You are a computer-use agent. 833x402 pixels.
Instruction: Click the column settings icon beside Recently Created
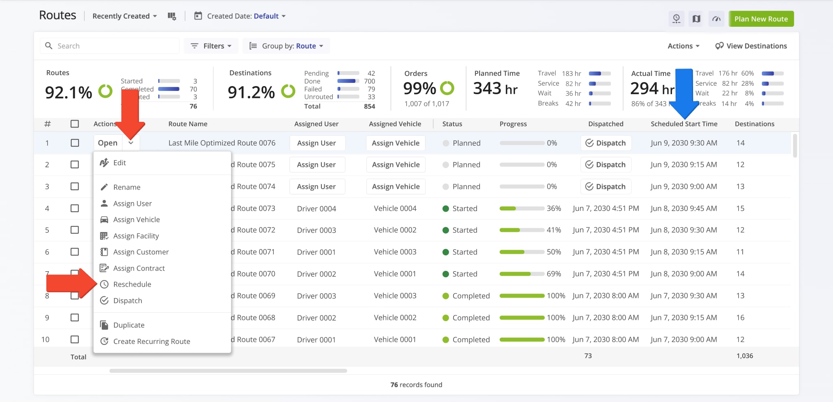172,16
